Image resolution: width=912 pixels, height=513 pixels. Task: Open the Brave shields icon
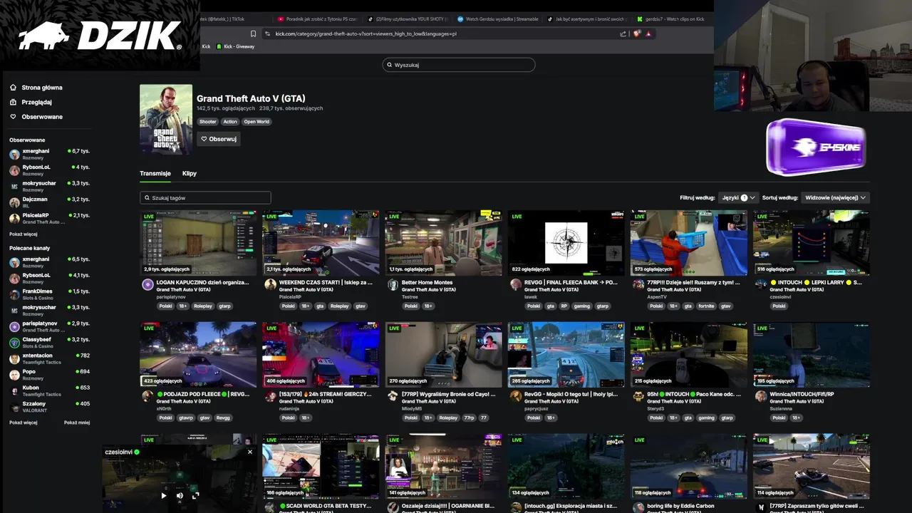637,33
